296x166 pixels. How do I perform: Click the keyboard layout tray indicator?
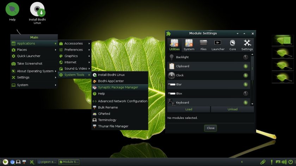[278, 162]
